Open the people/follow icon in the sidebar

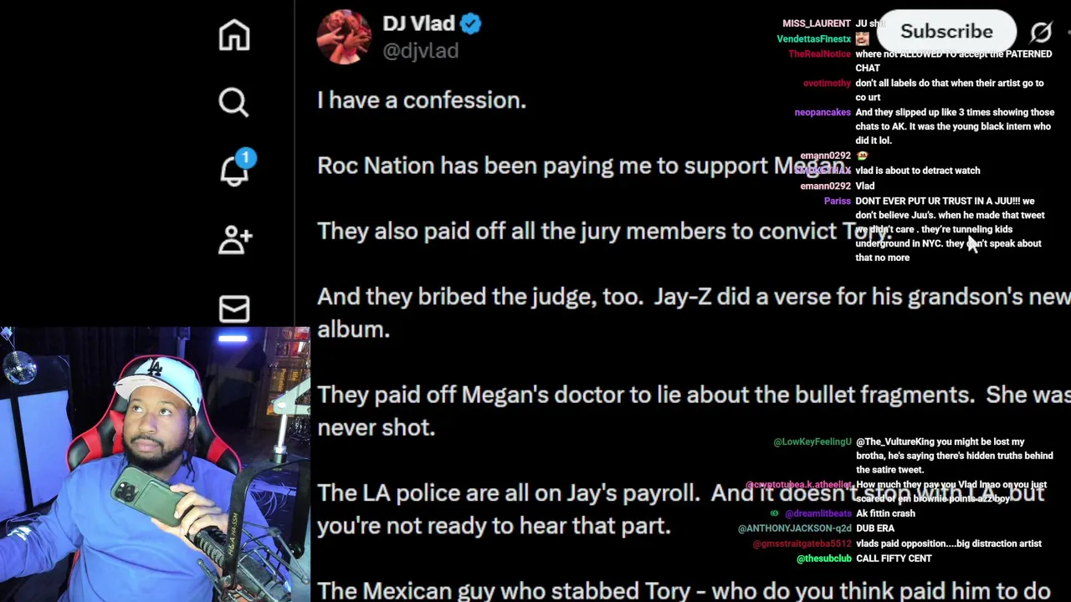click(235, 240)
